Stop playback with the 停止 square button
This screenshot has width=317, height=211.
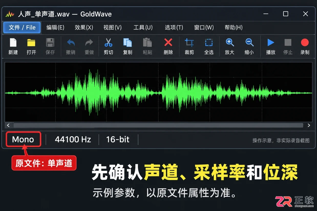coord(288,42)
